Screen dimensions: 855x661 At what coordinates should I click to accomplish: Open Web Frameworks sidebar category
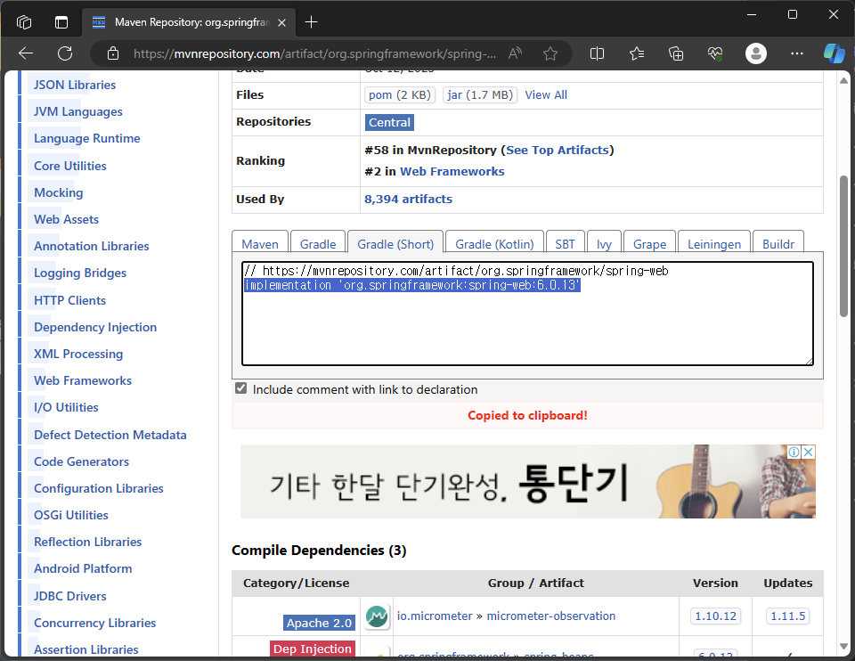(x=82, y=380)
